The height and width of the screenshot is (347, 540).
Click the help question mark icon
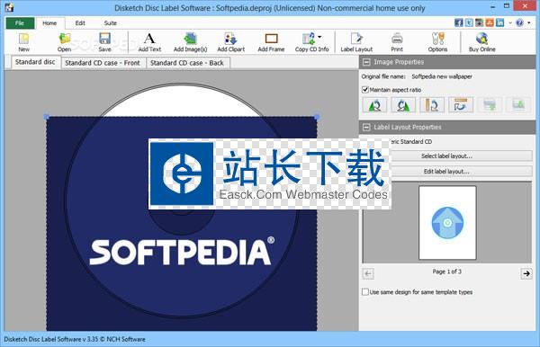pos(519,22)
